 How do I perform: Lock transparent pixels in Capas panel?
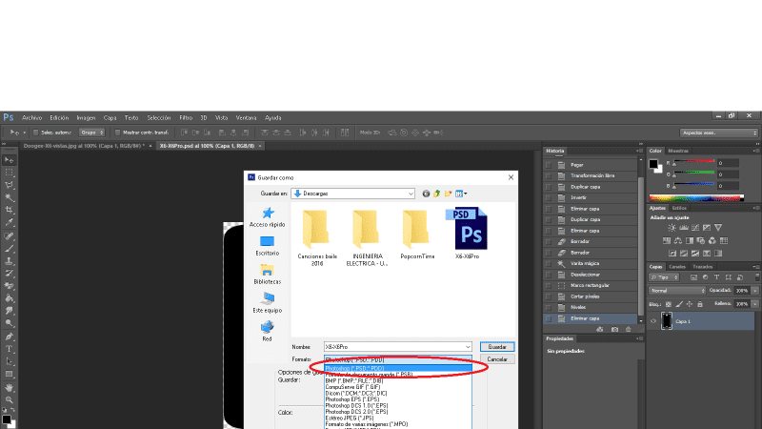(669, 304)
